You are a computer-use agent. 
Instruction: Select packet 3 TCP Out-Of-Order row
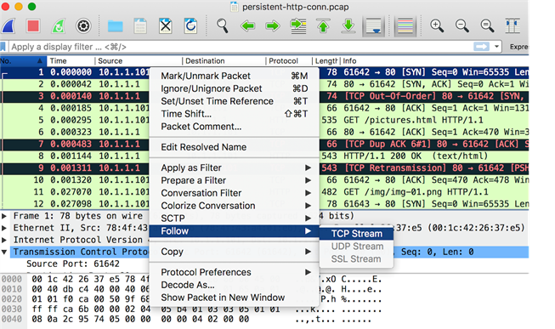pyautogui.click(x=264, y=96)
